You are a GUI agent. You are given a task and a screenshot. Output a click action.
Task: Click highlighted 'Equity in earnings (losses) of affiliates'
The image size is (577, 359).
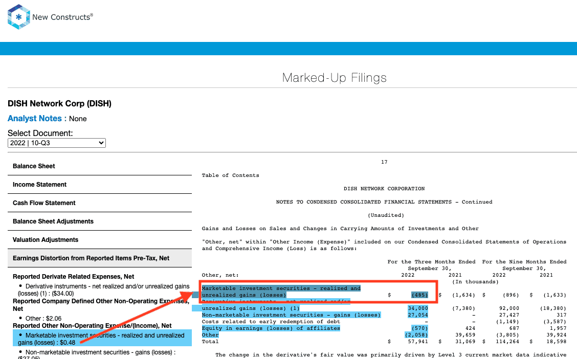click(271, 328)
